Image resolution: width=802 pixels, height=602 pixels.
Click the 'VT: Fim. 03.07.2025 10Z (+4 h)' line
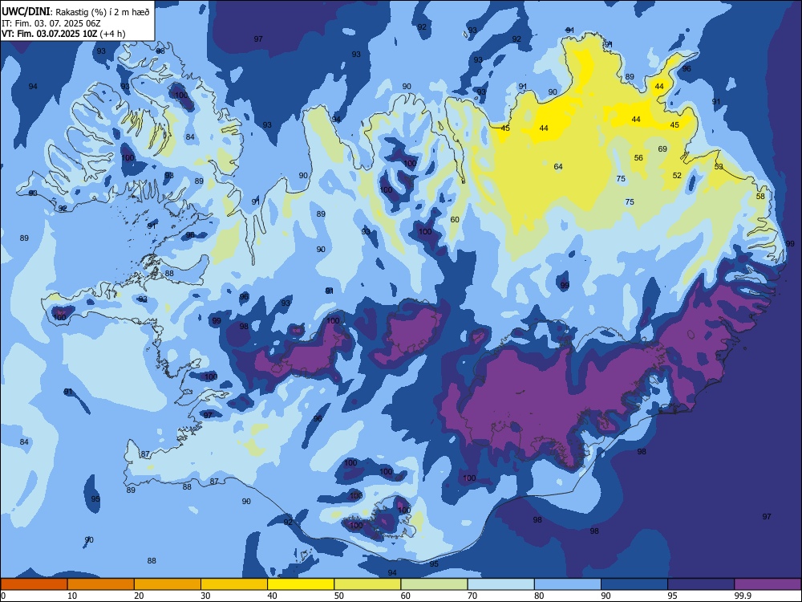click(x=63, y=34)
